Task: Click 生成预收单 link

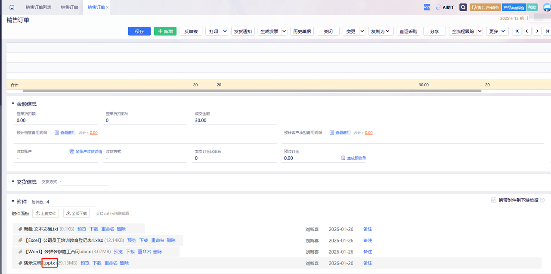Action: 353,158
